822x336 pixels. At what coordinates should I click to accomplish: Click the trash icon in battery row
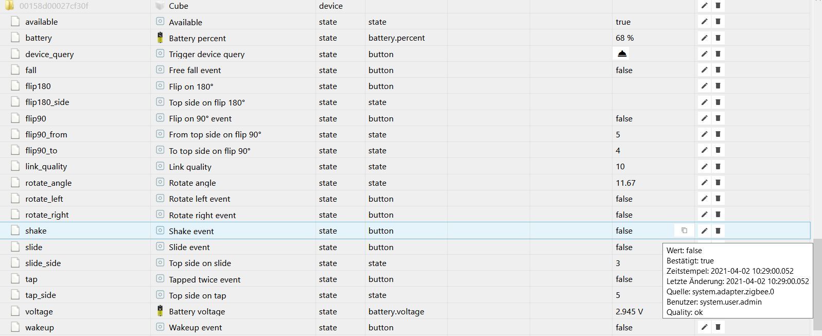click(x=718, y=38)
